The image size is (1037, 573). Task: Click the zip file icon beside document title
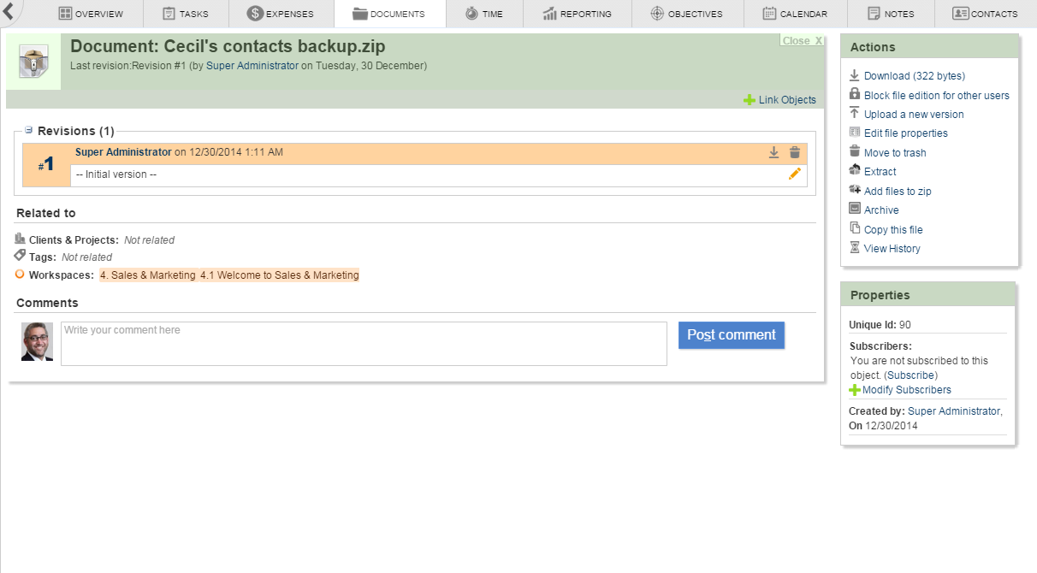(33, 62)
